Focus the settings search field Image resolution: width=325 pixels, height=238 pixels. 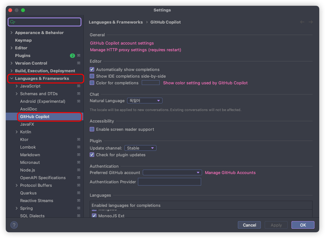point(45,22)
